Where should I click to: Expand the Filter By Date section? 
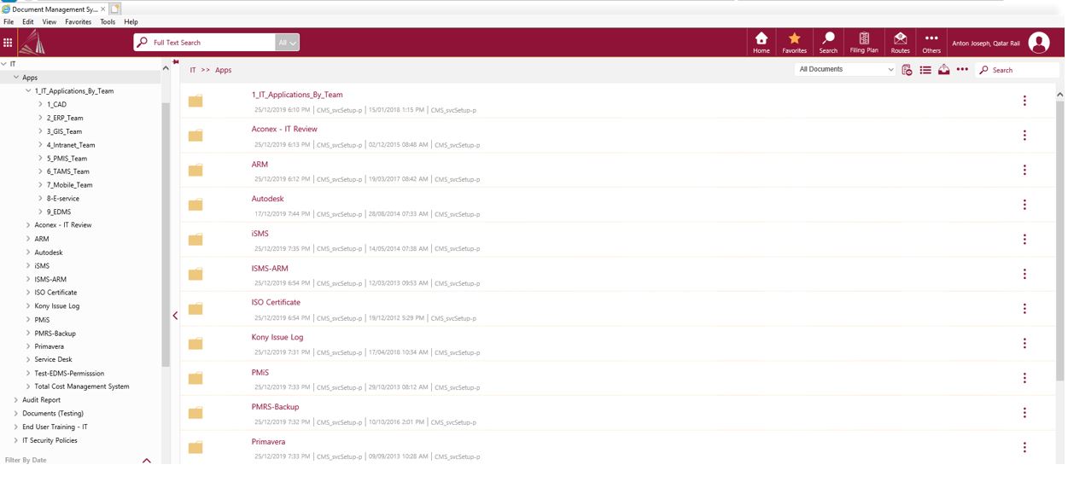coord(146,461)
